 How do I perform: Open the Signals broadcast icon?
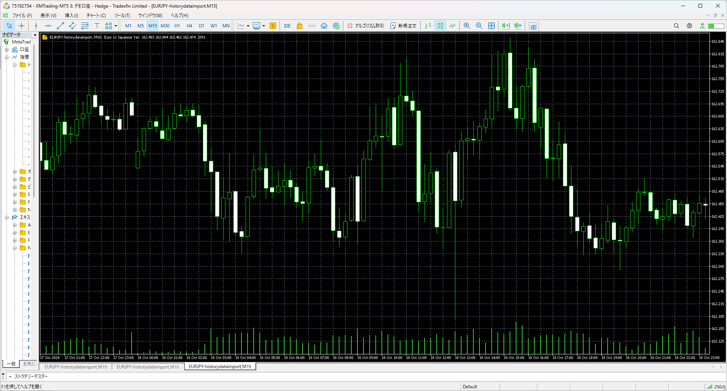(x=312, y=26)
